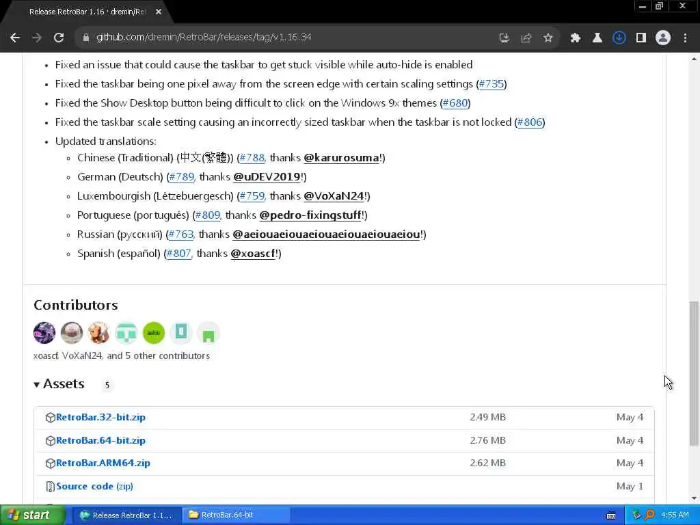This screenshot has width=700, height=525.
Task: Click the lock icon in the address bar
Action: tap(85, 38)
